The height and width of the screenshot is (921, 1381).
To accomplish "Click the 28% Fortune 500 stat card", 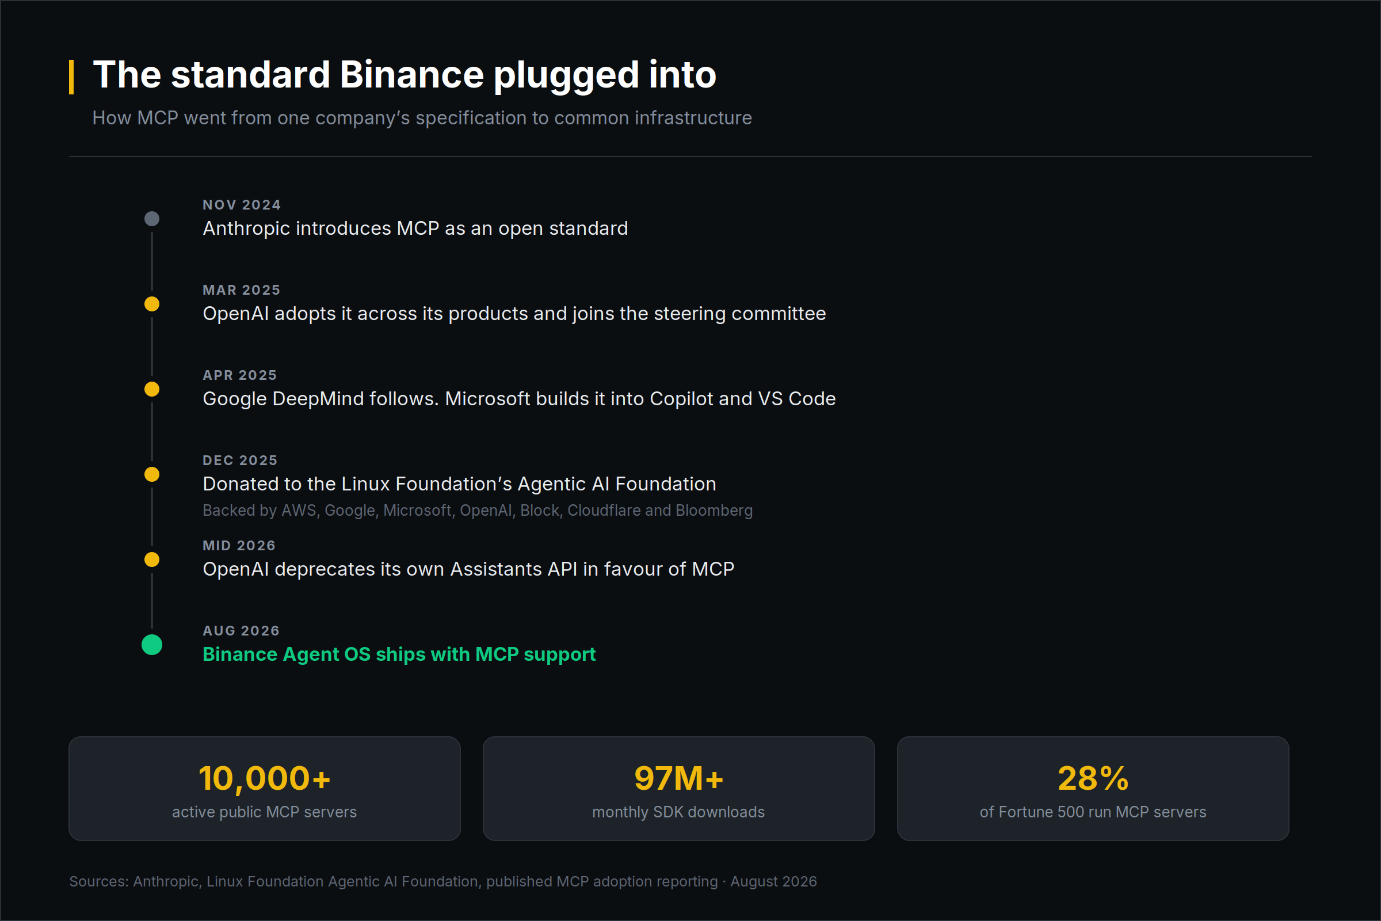I will click(1093, 788).
